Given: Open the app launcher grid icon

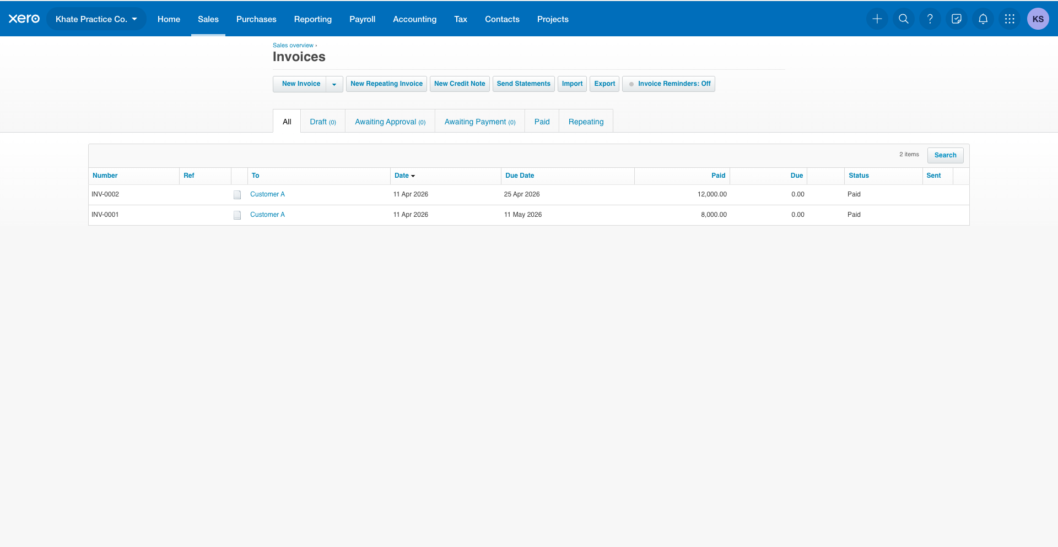Looking at the screenshot, I should [1010, 19].
